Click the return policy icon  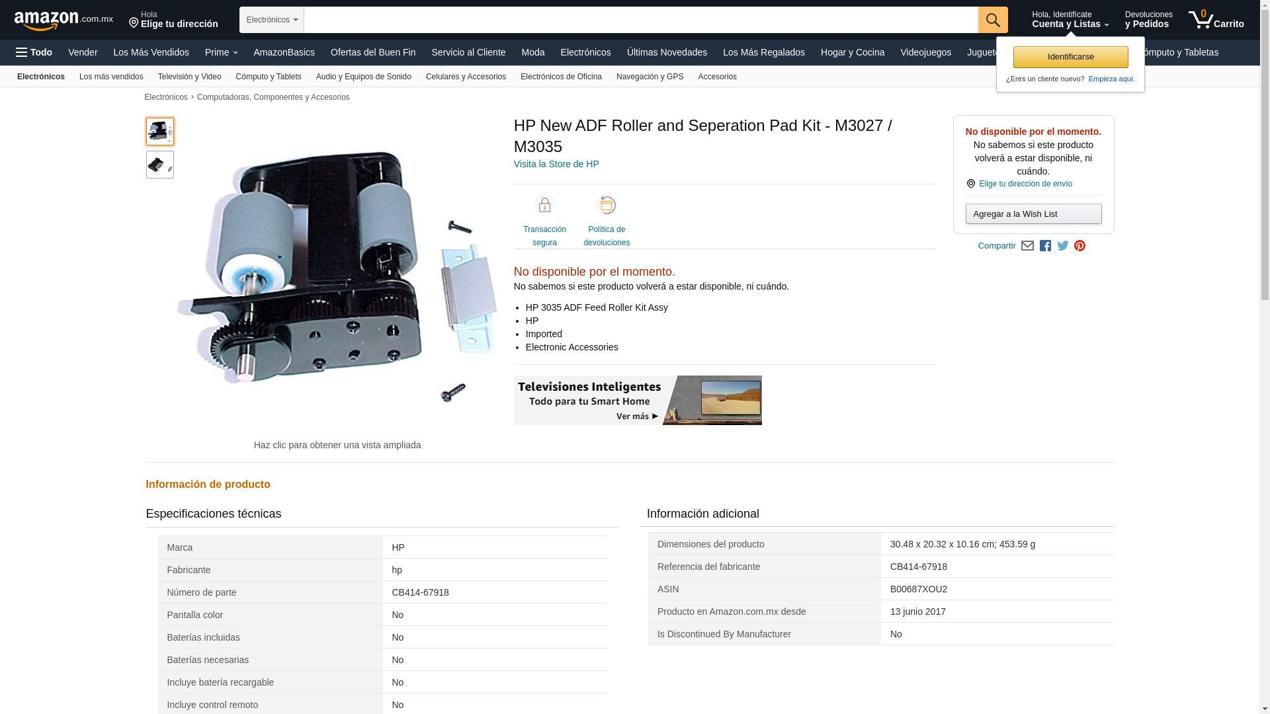[x=607, y=206]
